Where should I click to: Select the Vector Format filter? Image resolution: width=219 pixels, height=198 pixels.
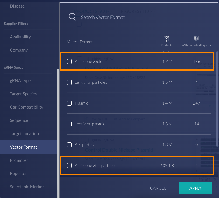coord(29,147)
